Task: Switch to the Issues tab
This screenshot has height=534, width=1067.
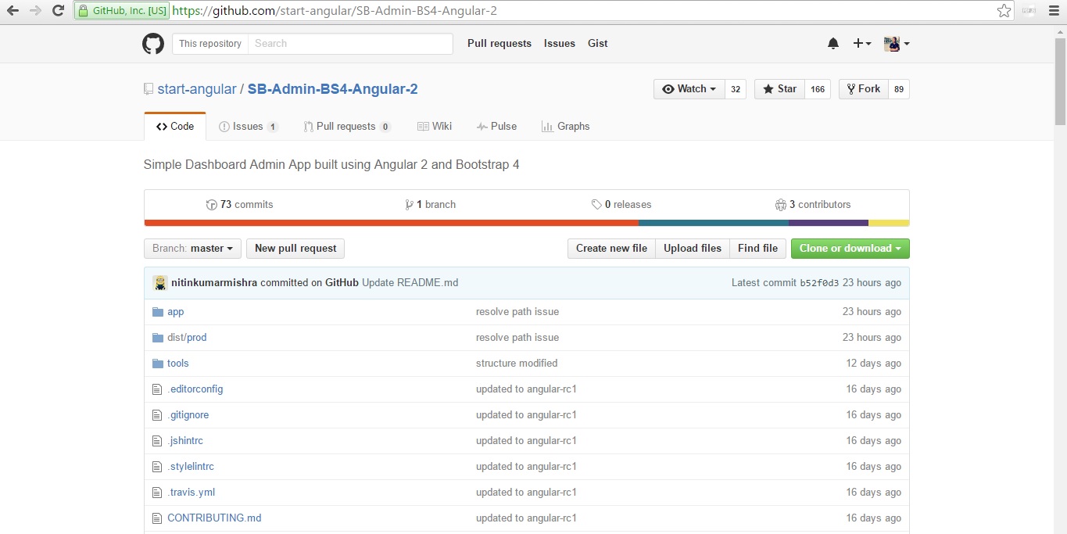Action: click(x=247, y=126)
